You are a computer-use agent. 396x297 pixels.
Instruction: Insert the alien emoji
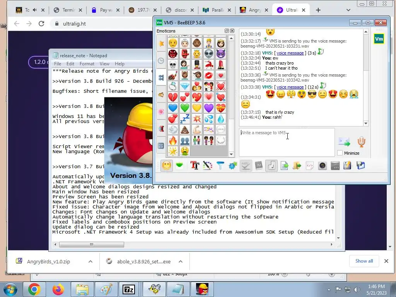point(208,54)
